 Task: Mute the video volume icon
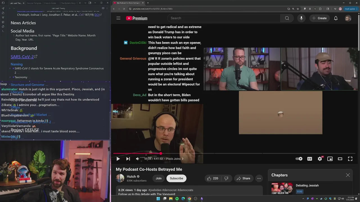138,159
